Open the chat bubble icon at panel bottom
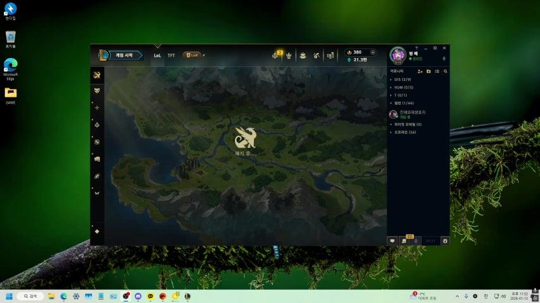The image size is (540, 303). coord(392,241)
